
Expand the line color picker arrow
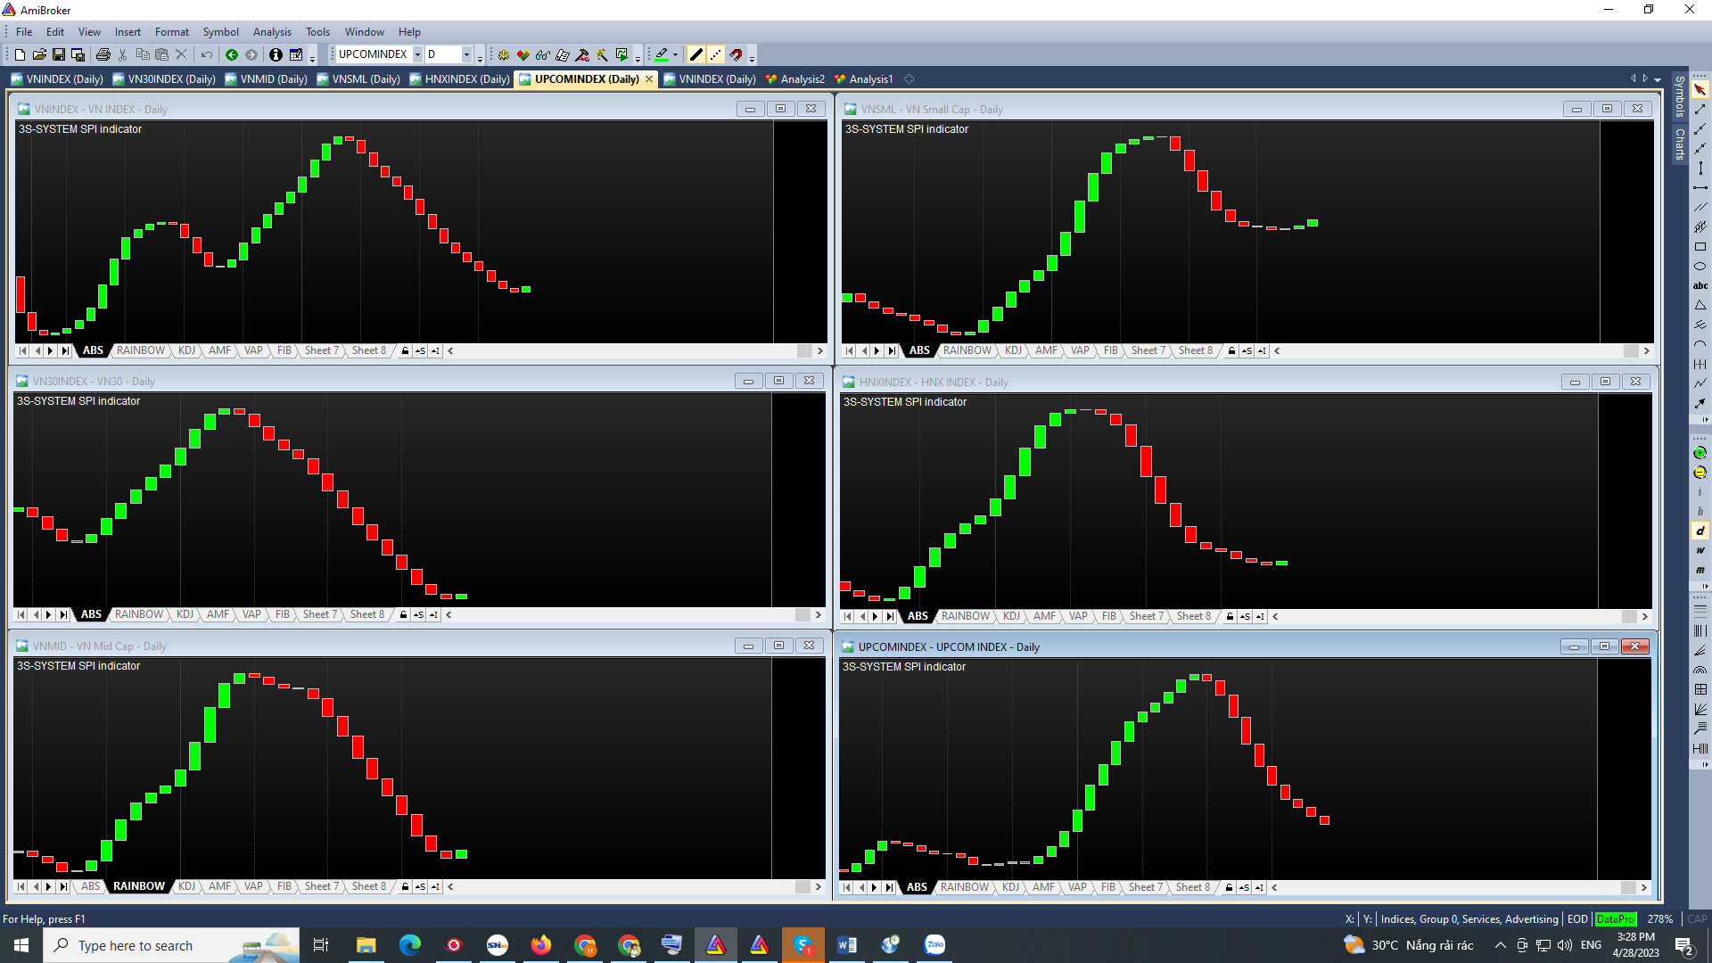[675, 55]
